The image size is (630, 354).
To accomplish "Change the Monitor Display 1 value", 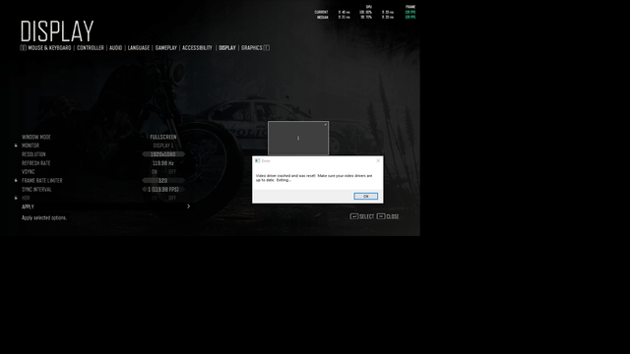I will point(163,146).
